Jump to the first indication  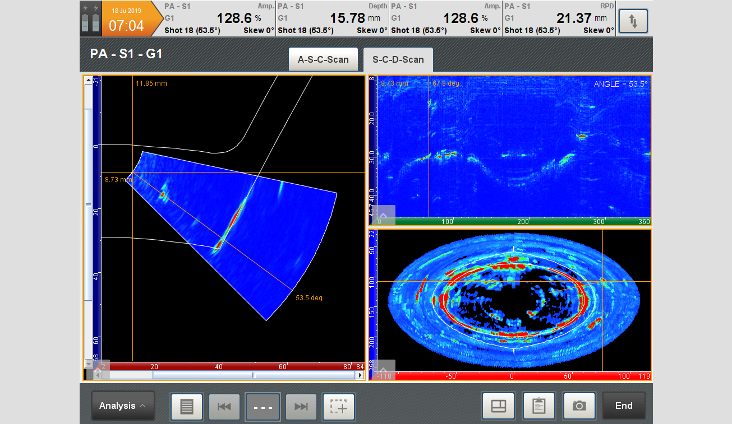tap(224, 407)
